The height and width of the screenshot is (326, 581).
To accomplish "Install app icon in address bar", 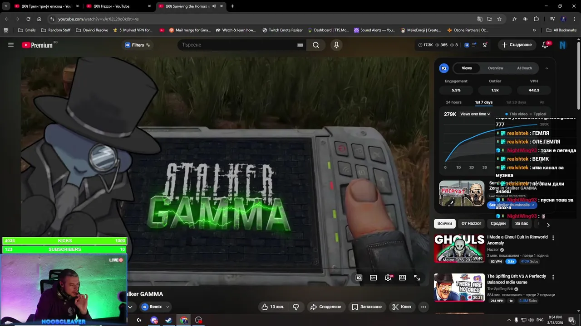I will coord(489,19).
